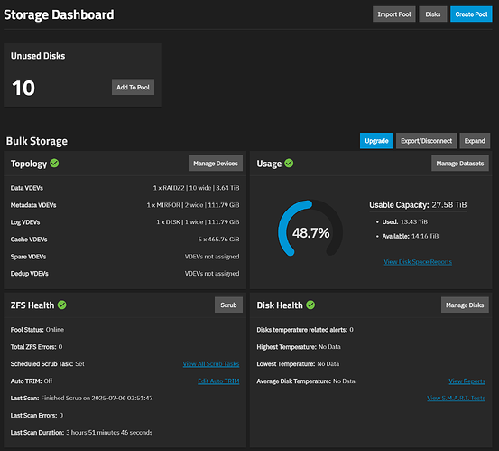Open Manage Datasets in Usage card
This screenshot has width=499, height=451.
pyautogui.click(x=460, y=164)
